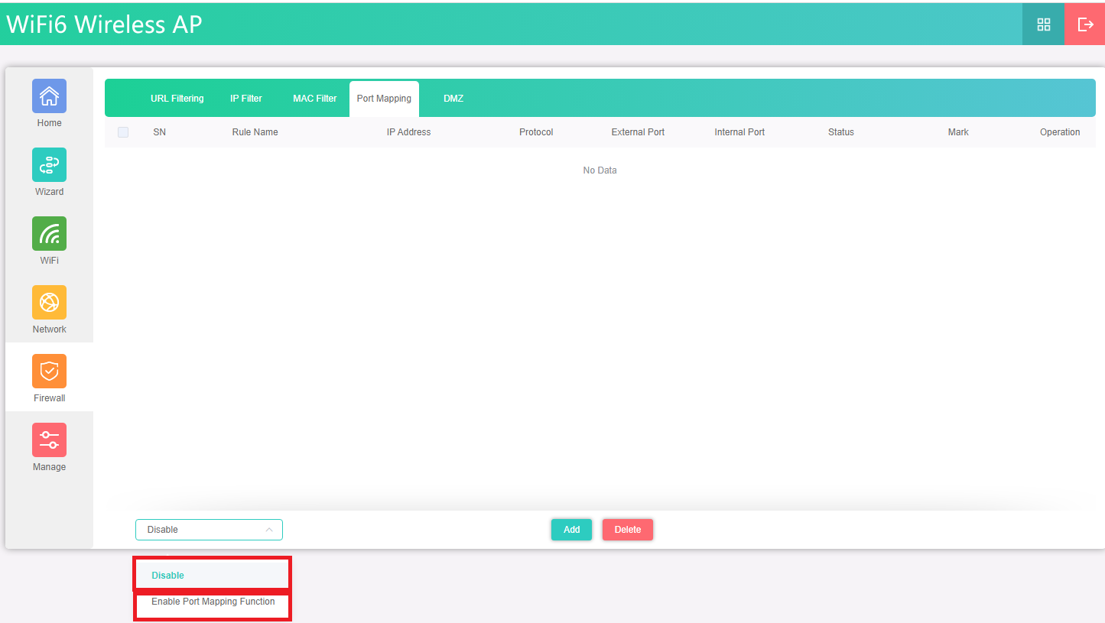Launch the Wizard setup icon
Image resolution: width=1105 pixels, height=623 pixels.
click(x=49, y=165)
